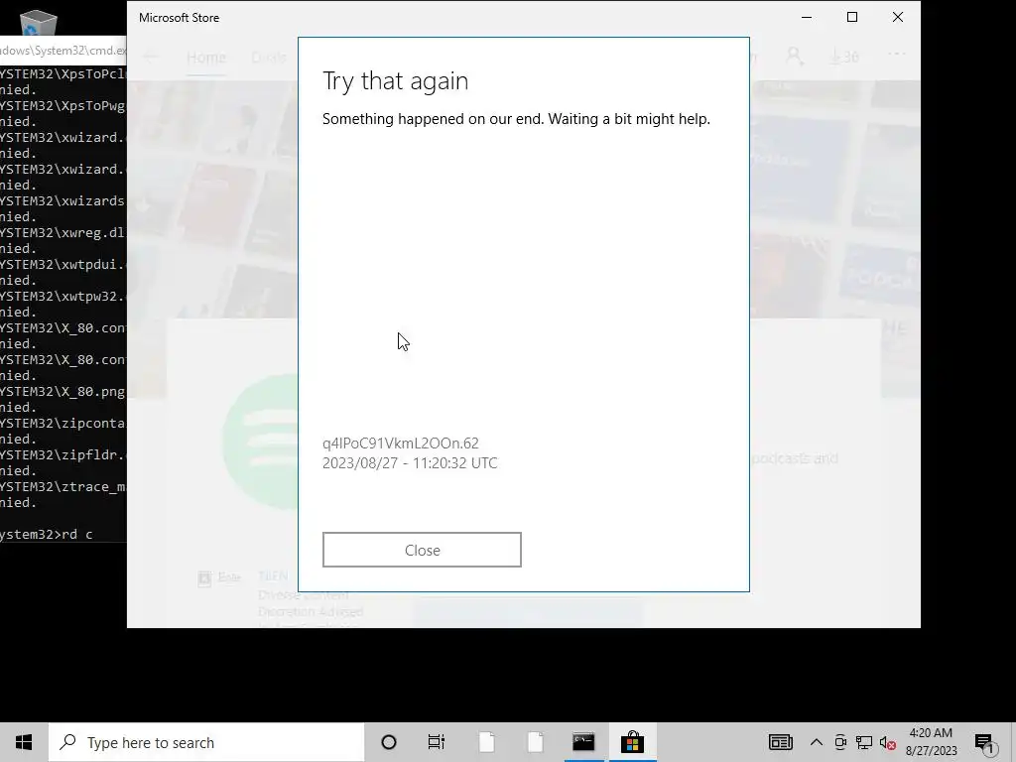Open the muted volume tray icon
This screenshot has height=762, width=1016.
(x=887, y=742)
